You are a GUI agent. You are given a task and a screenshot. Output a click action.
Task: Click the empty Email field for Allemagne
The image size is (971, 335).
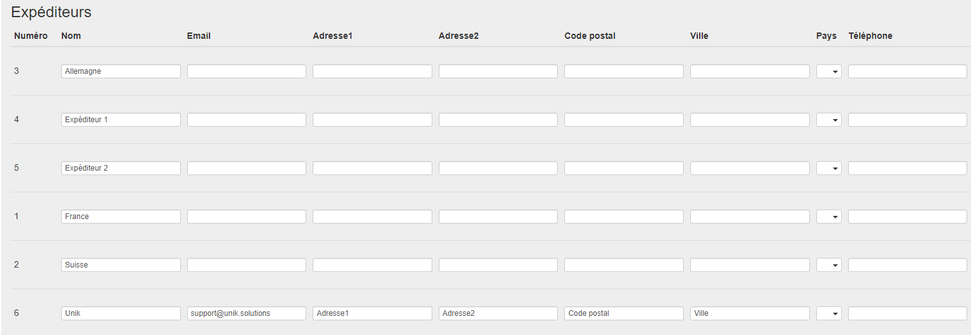tap(246, 71)
